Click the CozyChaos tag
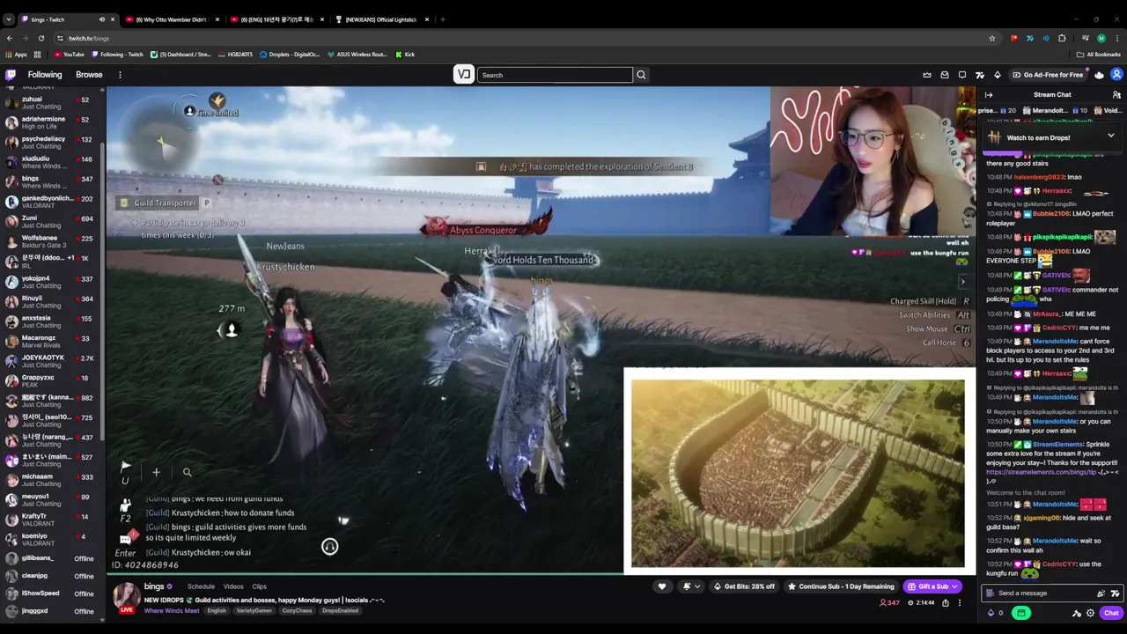 [x=297, y=610]
